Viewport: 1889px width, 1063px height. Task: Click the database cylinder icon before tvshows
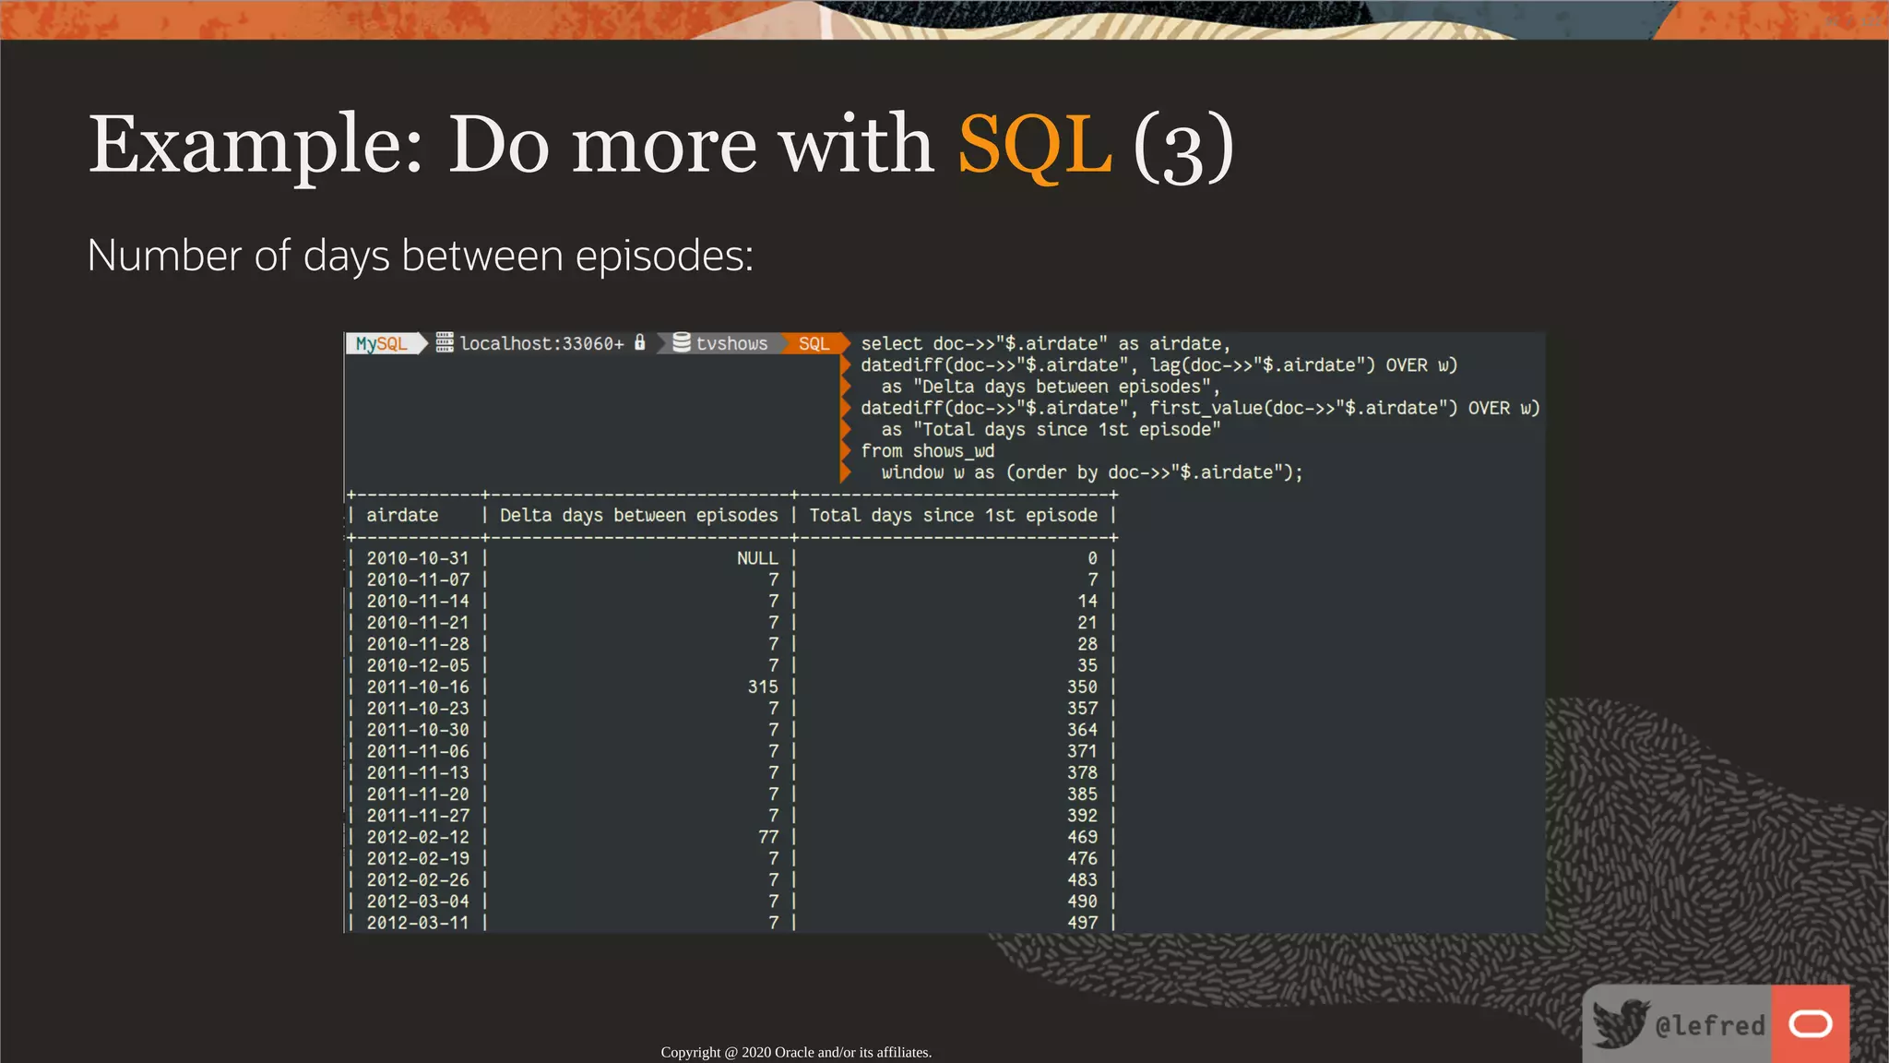pyautogui.click(x=682, y=342)
